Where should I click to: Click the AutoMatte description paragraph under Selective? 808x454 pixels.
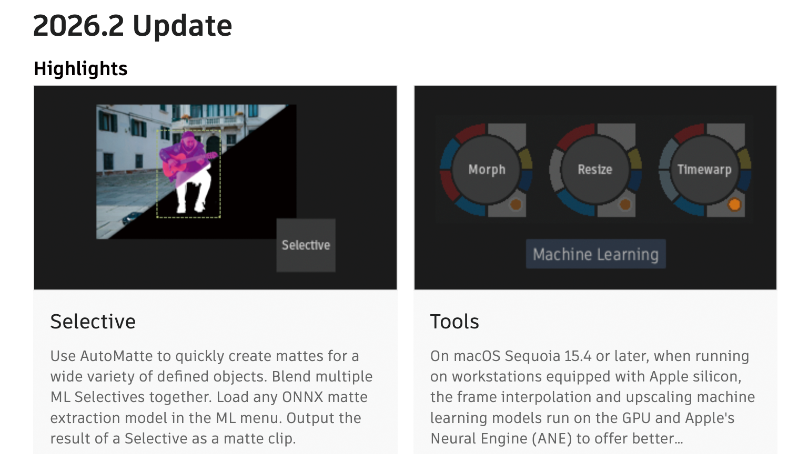click(x=210, y=397)
